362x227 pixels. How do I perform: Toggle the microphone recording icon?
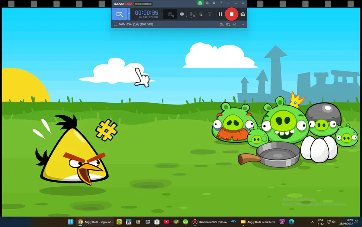tap(191, 15)
